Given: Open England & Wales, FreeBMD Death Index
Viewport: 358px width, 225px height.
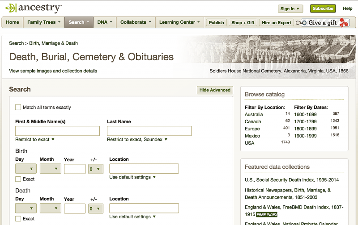Looking at the screenshot, I should (x=294, y=211).
